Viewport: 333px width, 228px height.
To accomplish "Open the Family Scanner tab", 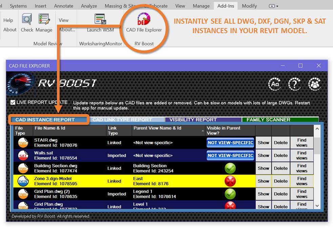I will tap(280, 120).
